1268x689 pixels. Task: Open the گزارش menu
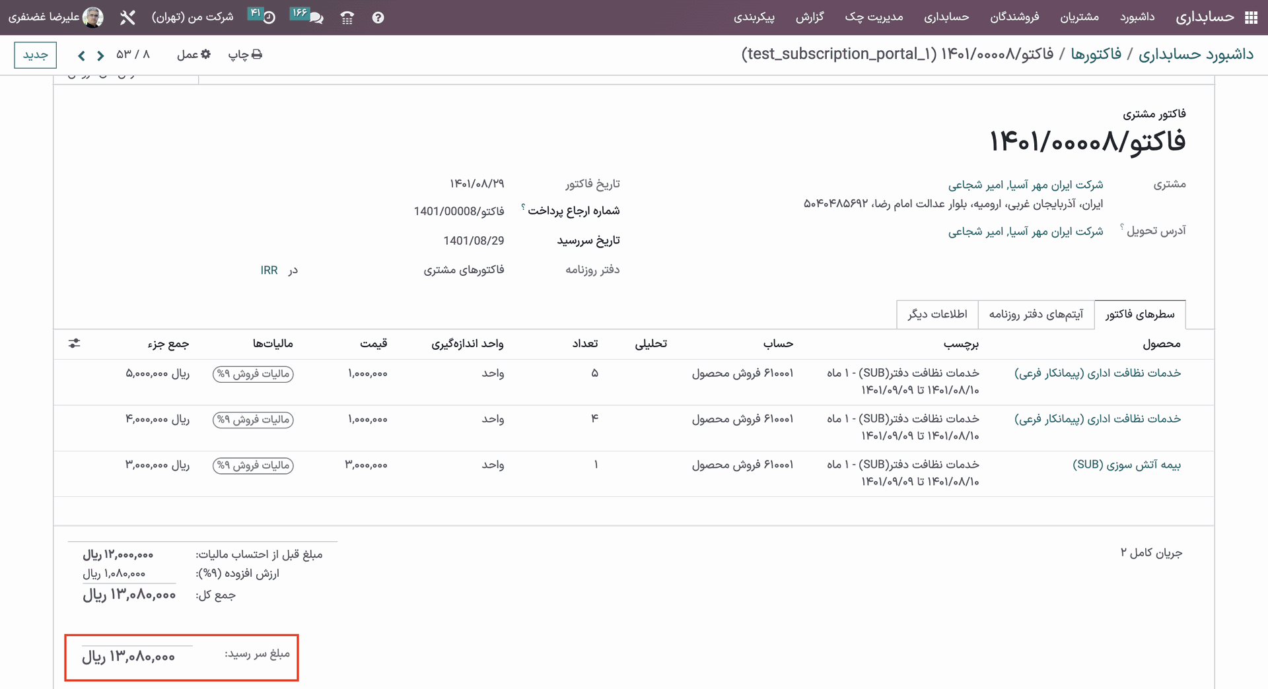[x=810, y=17]
